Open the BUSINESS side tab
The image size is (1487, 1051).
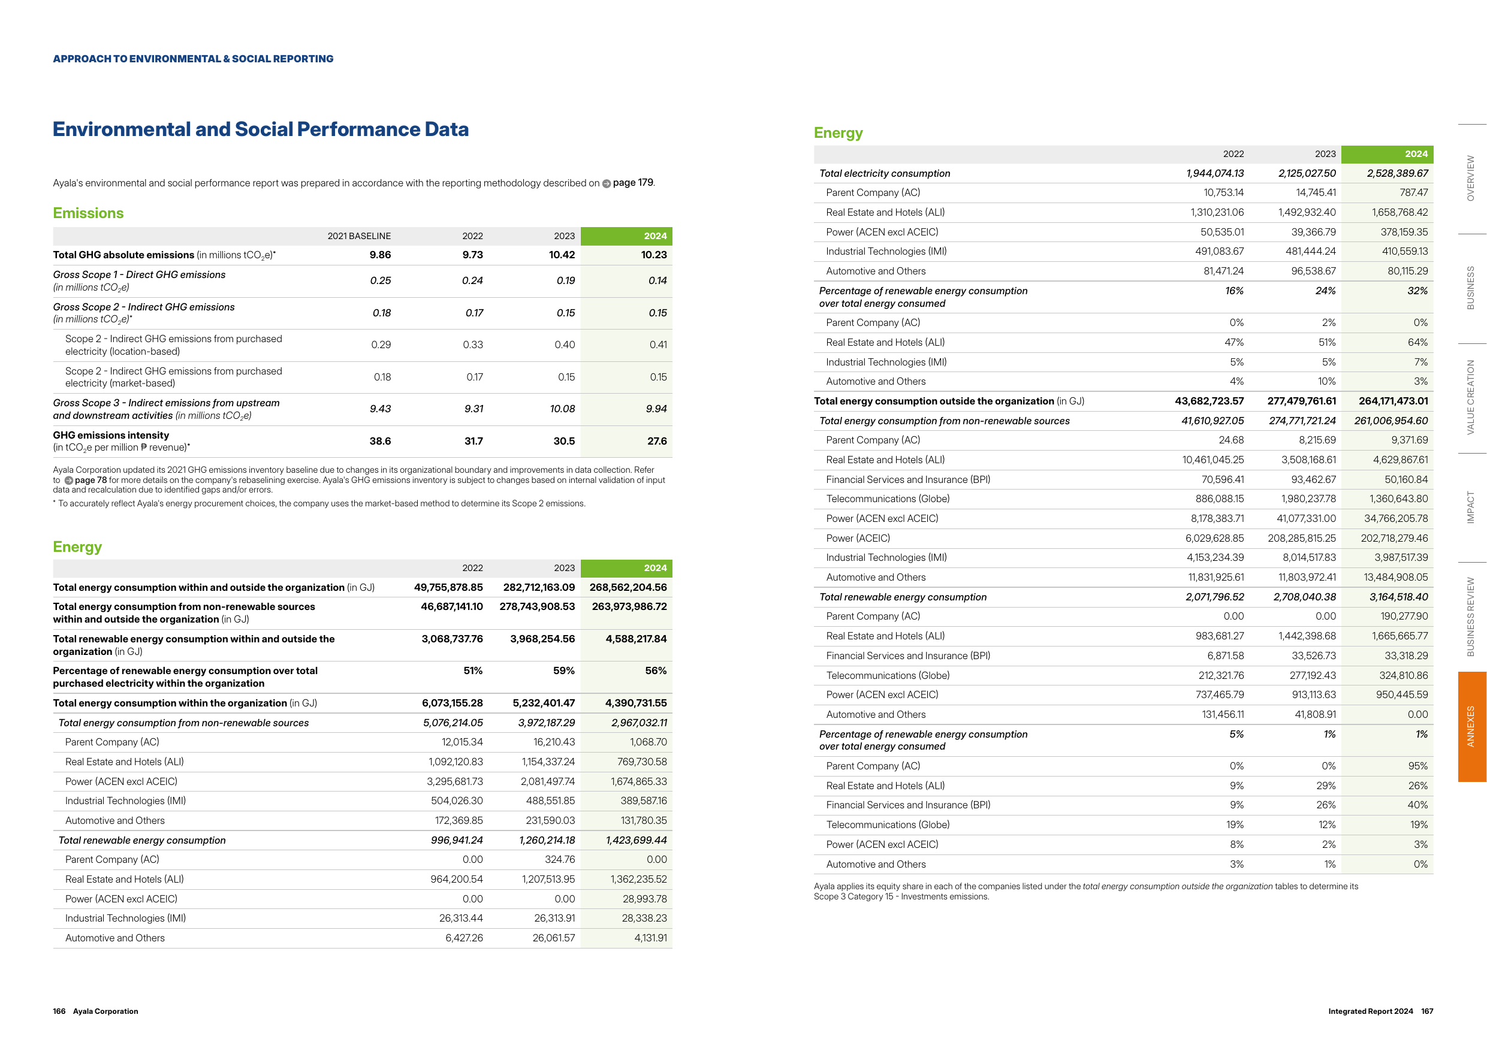1471,288
